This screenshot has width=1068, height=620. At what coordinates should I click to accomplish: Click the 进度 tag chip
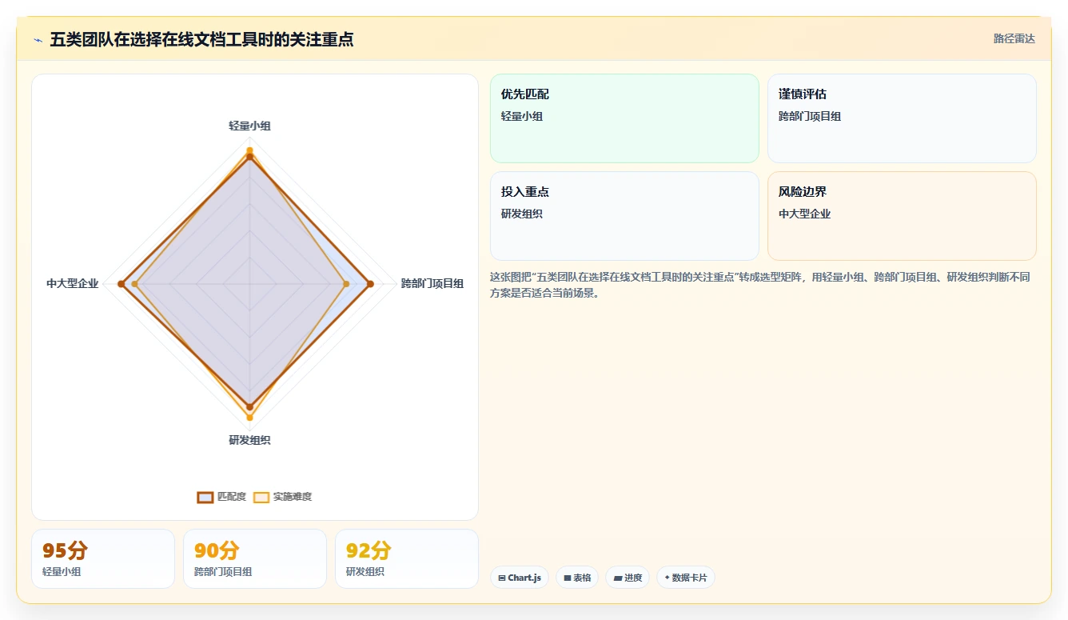(x=628, y=578)
